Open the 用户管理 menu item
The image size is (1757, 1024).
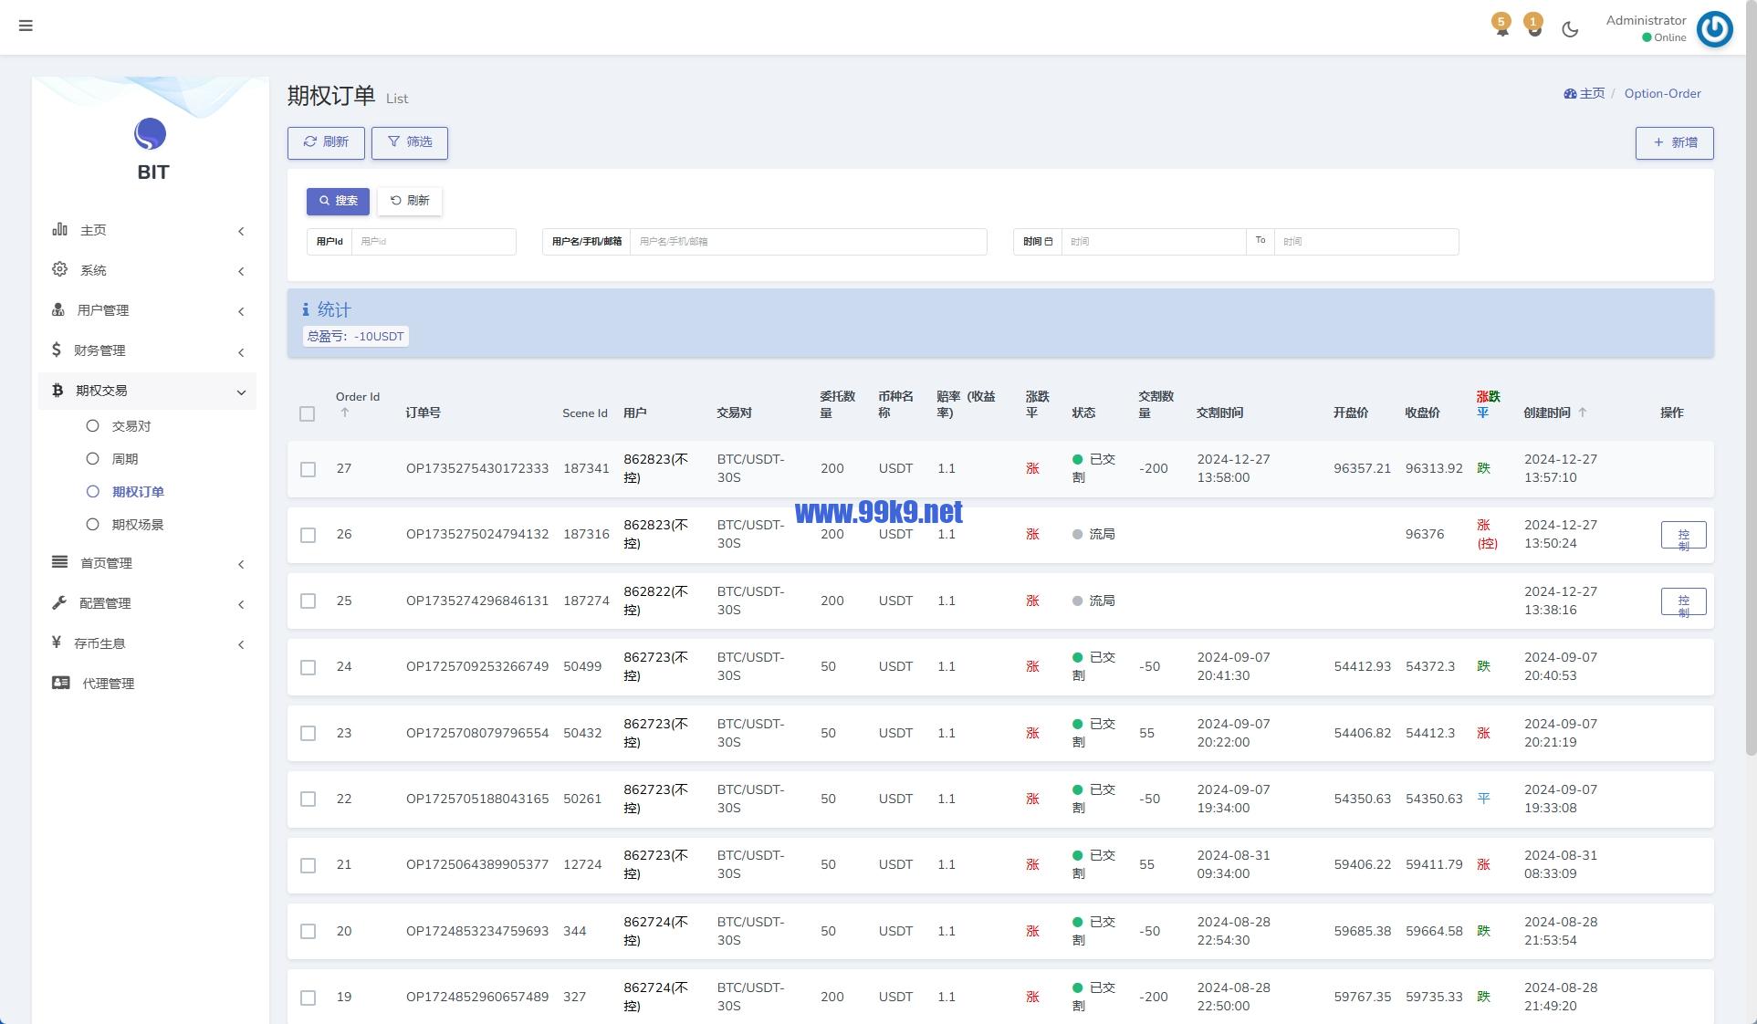[147, 309]
